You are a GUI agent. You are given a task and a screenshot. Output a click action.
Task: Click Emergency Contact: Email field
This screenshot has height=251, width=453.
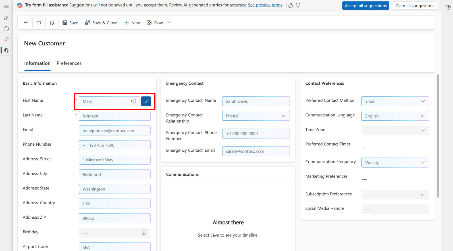point(256,151)
